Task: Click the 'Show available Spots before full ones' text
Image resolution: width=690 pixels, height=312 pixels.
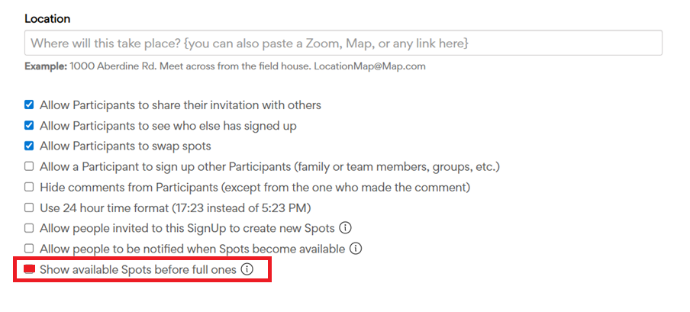Action: [138, 269]
